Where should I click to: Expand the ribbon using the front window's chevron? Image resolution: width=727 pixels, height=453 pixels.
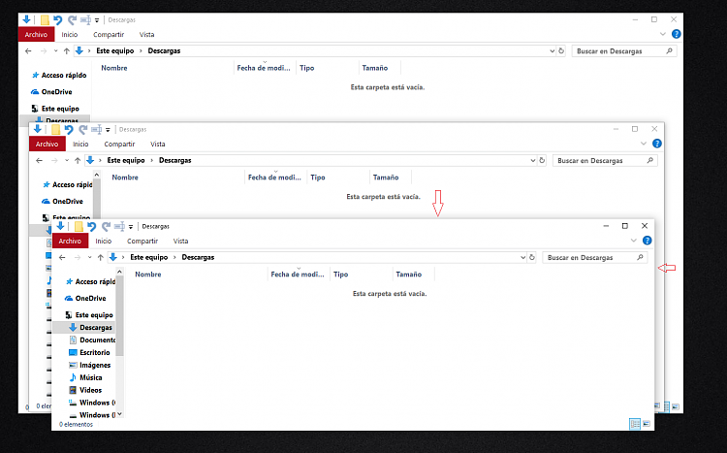(634, 241)
